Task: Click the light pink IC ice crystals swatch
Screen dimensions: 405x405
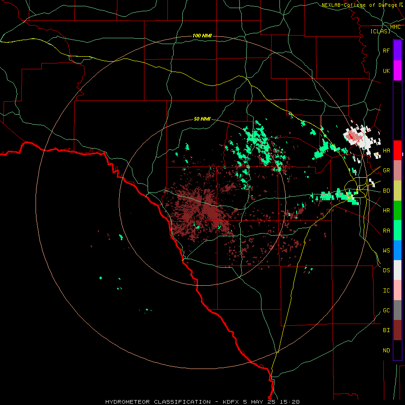Action: click(x=397, y=290)
